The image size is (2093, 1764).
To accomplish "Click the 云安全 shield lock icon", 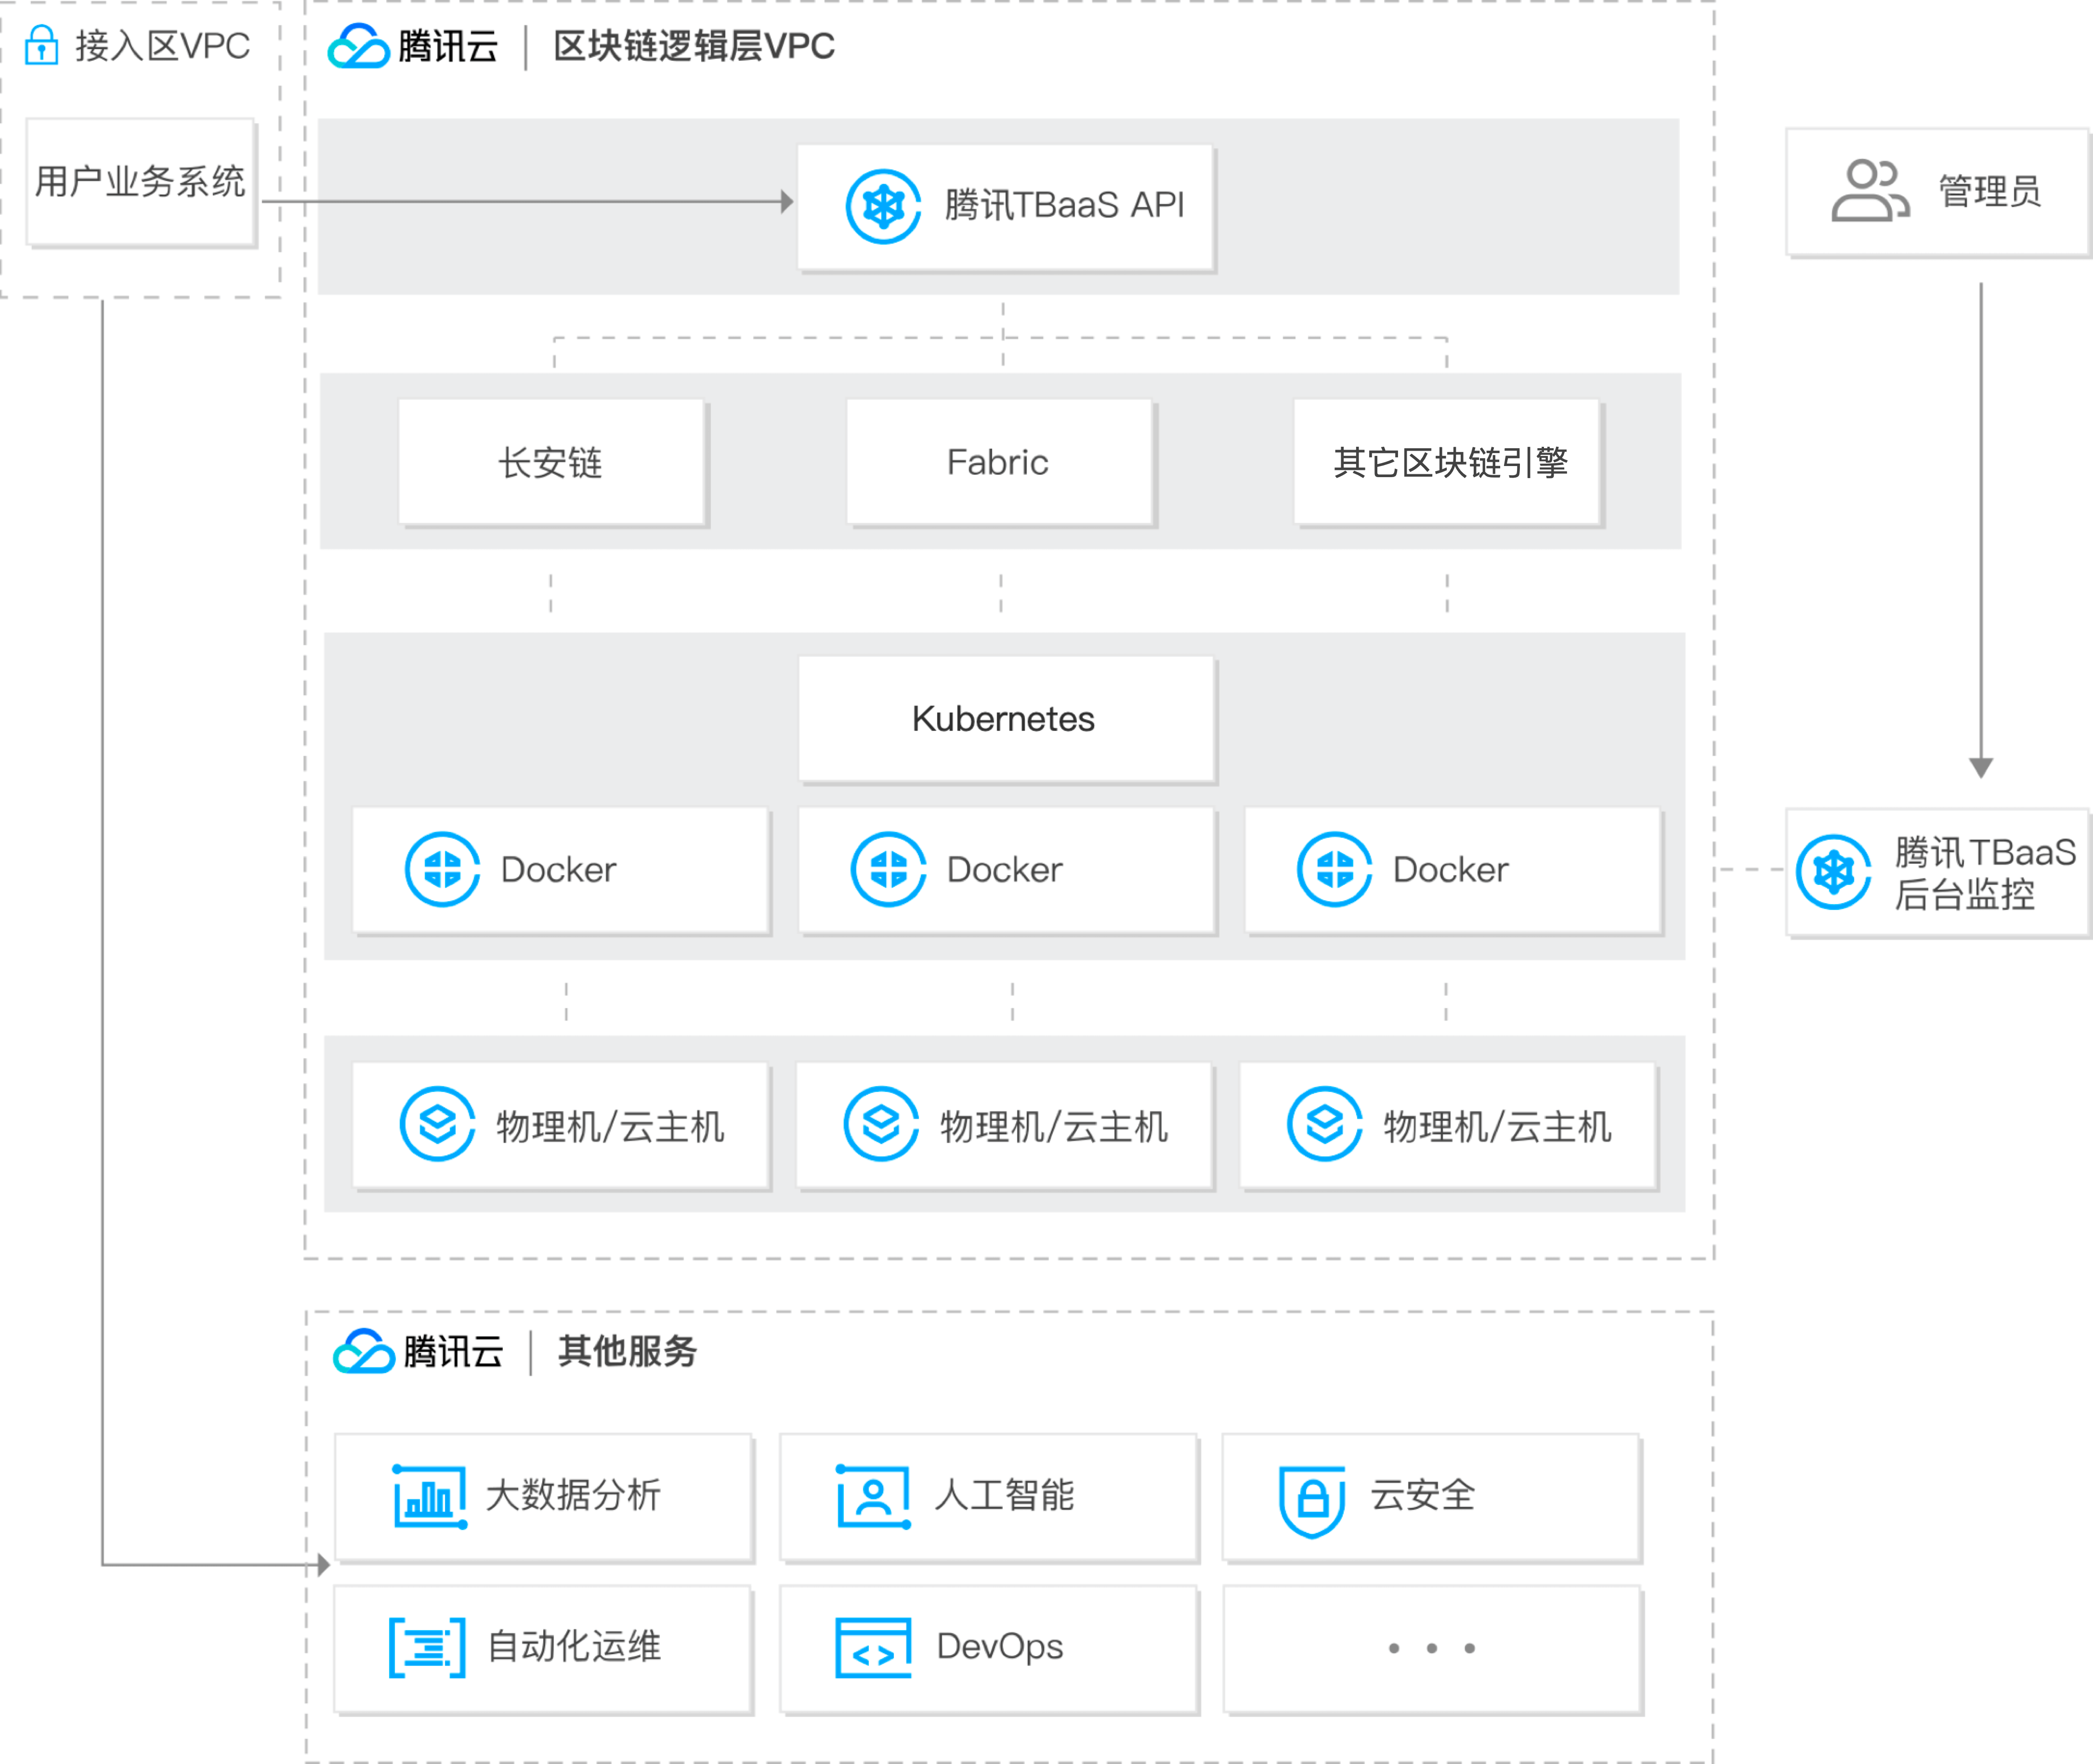I will [1313, 1501].
